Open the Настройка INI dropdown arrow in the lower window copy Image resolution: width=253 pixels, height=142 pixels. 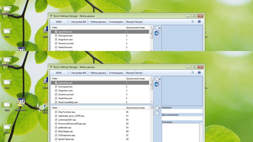89,73
